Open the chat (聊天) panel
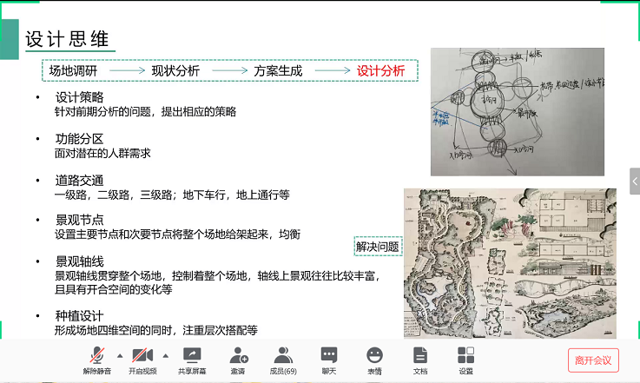The height and width of the screenshot is (383, 640). (x=329, y=358)
